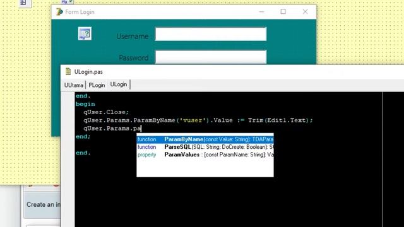Choose ParamValues property from the completion list

205,154
